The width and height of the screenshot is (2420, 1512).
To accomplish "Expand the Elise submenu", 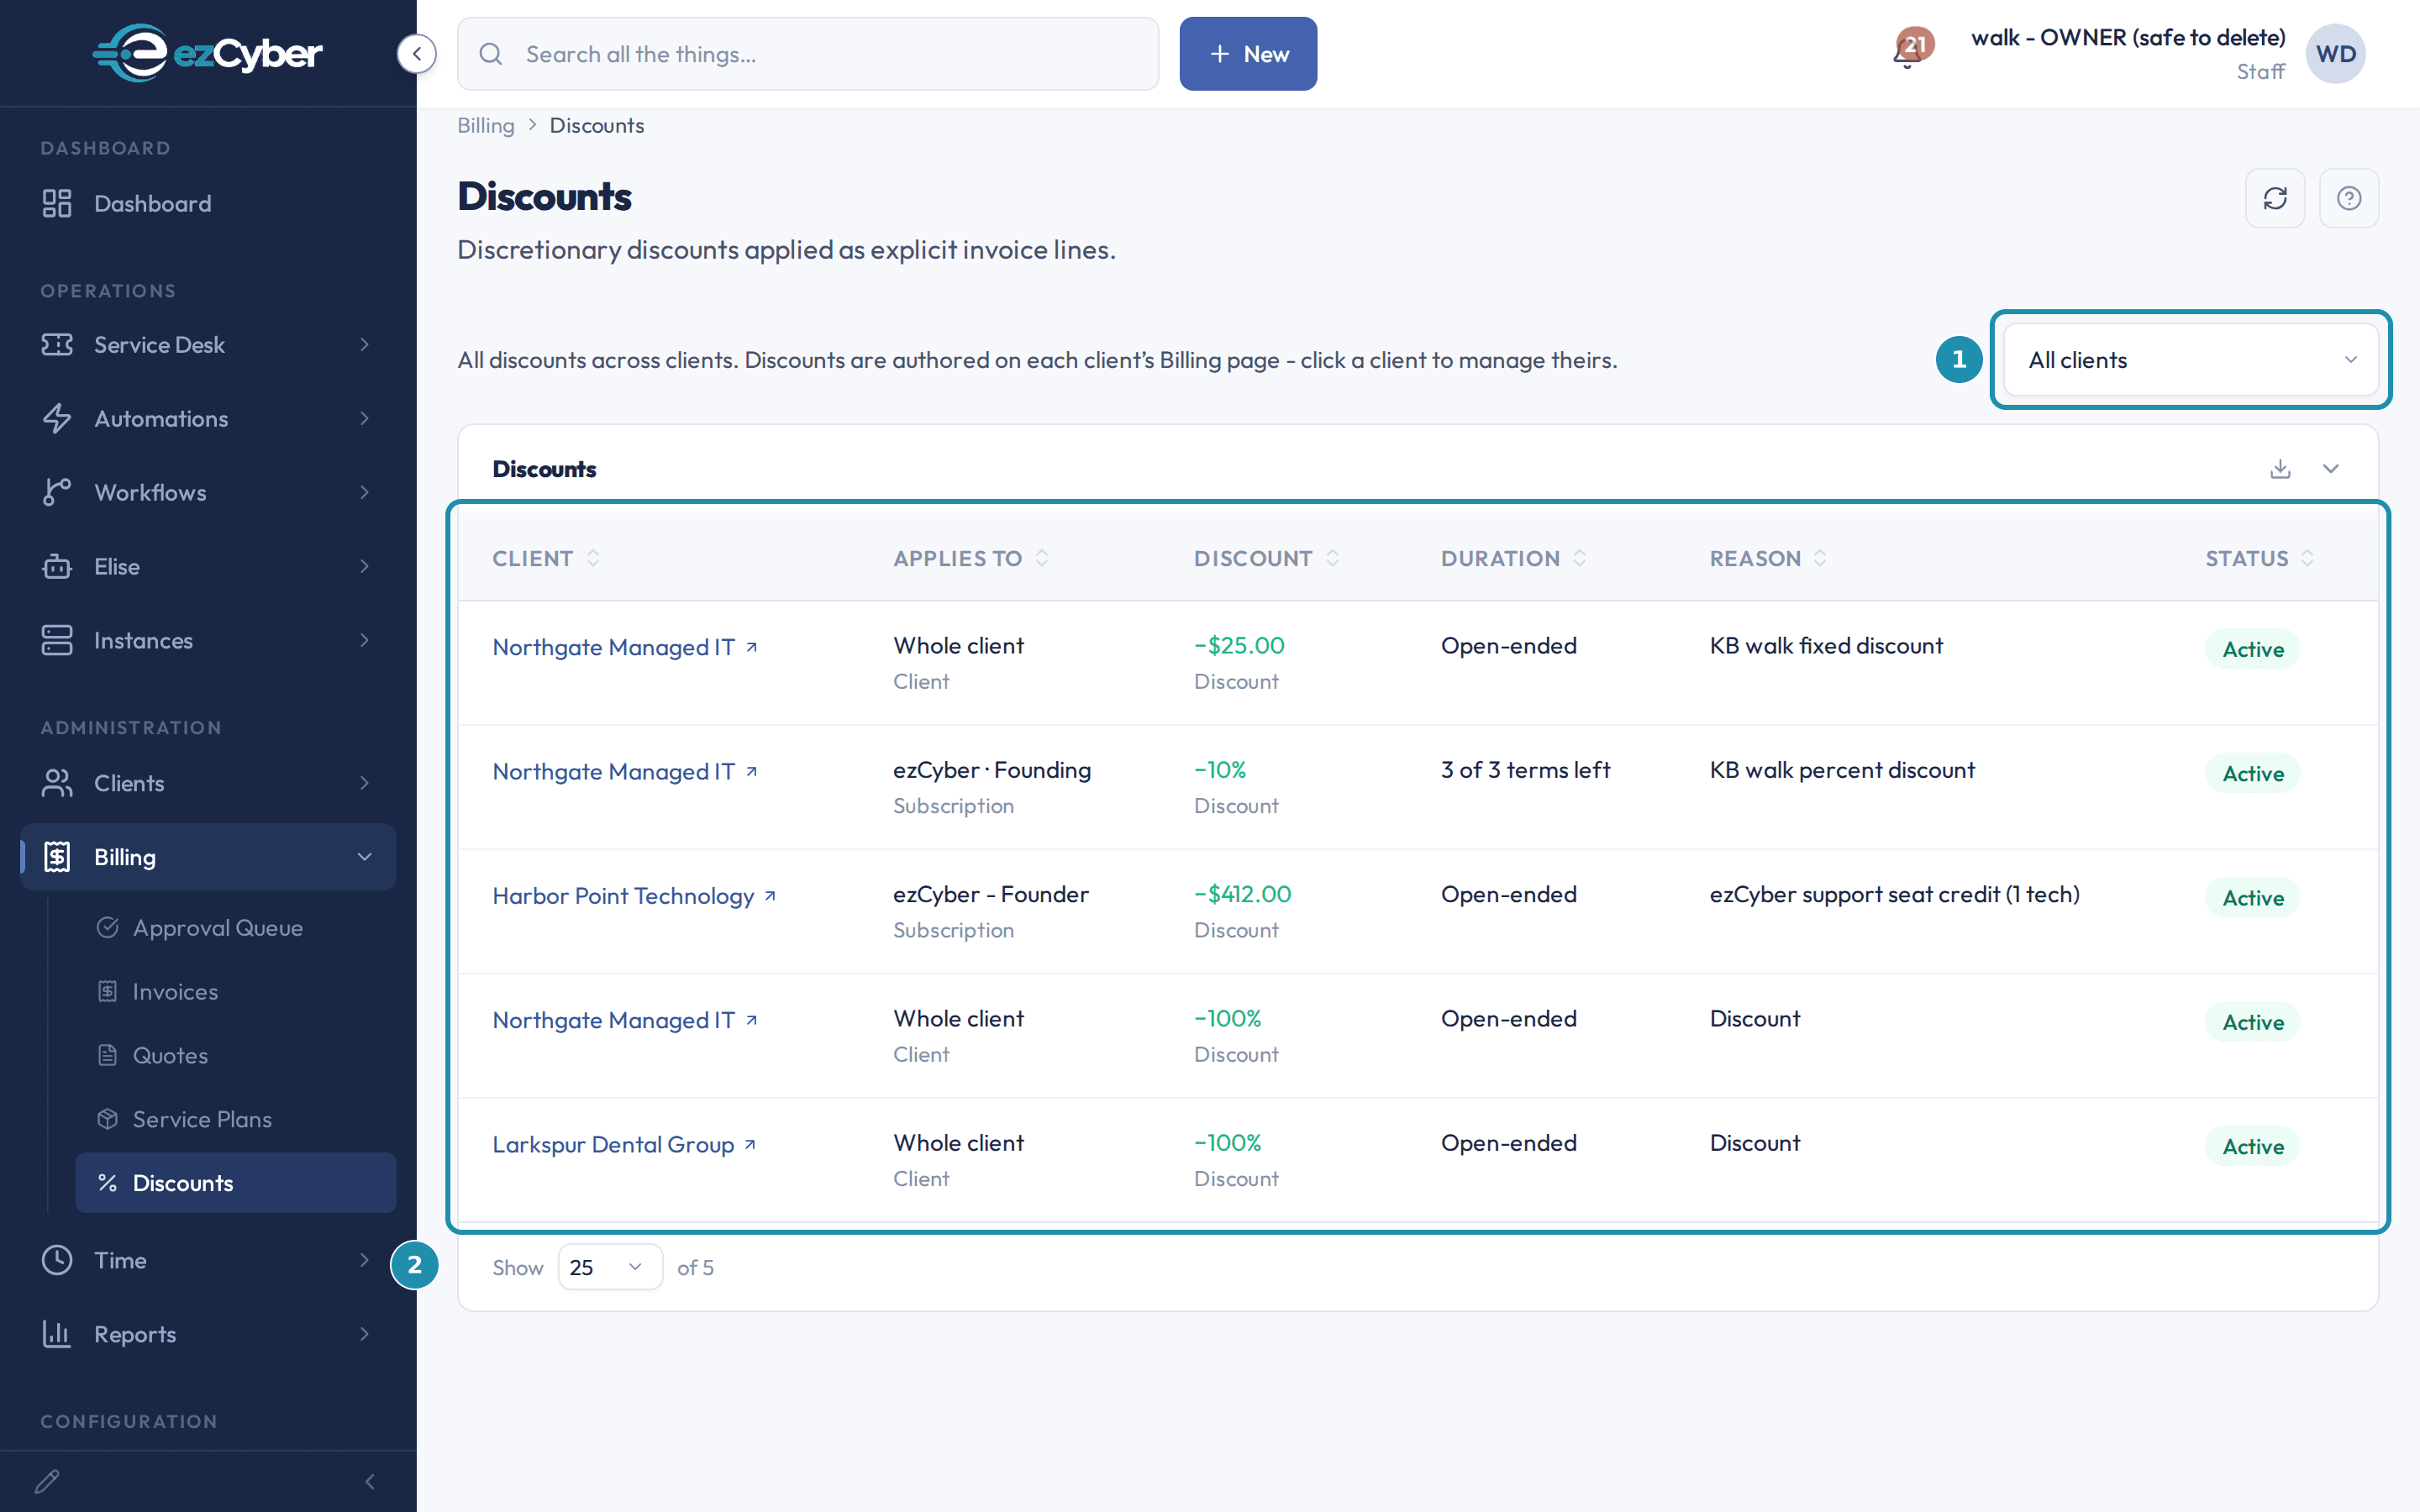I will pyautogui.click(x=364, y=567).
